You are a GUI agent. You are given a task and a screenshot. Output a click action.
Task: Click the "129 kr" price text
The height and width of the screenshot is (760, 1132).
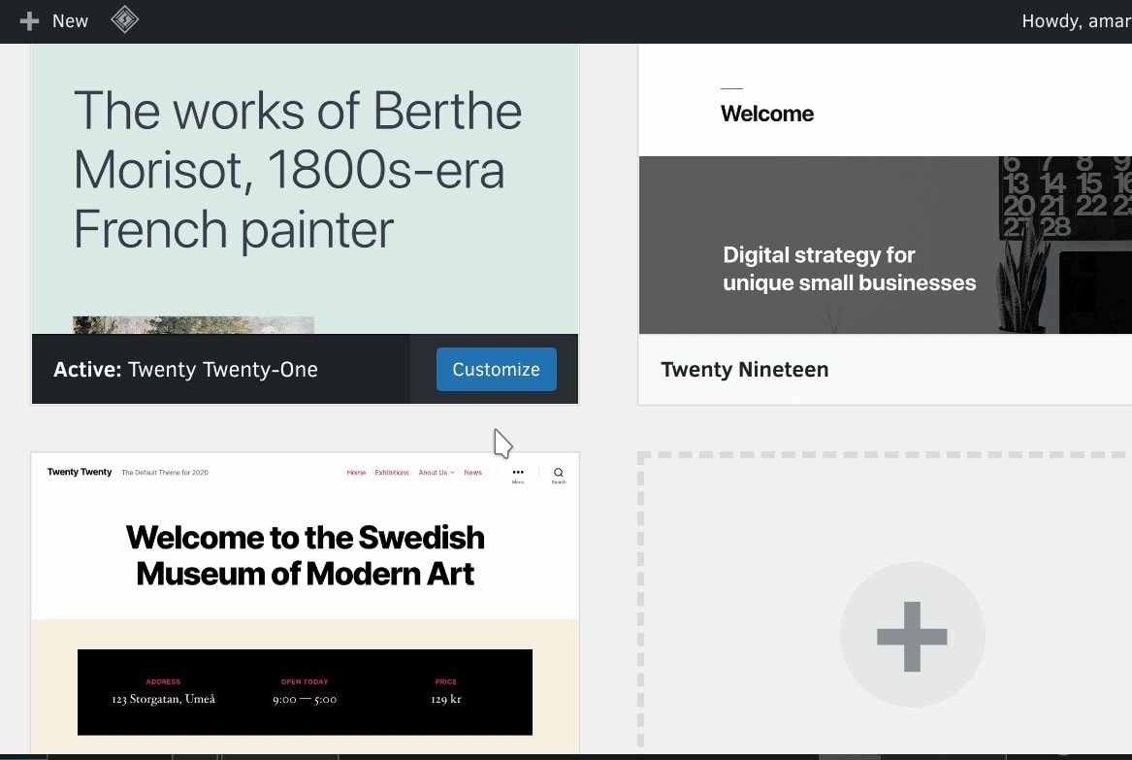445,699
